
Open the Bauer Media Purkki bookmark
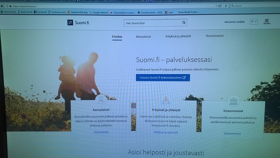189,12
